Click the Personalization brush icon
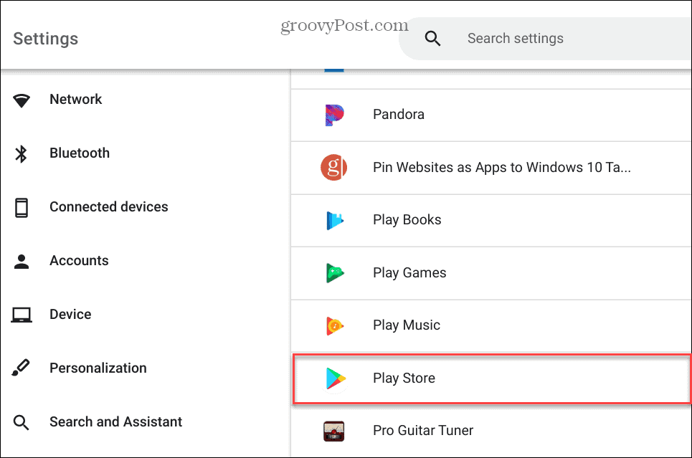 click(22, 368)
